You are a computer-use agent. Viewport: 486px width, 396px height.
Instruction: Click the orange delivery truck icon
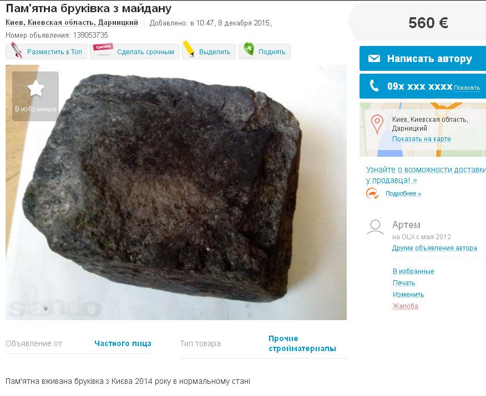[x=372, y=194]
